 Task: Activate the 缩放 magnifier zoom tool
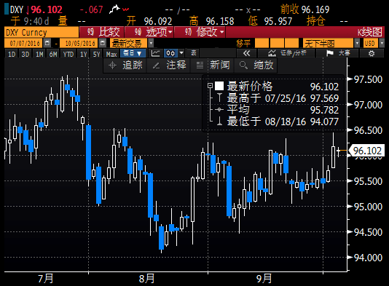[x=256, y=65]
